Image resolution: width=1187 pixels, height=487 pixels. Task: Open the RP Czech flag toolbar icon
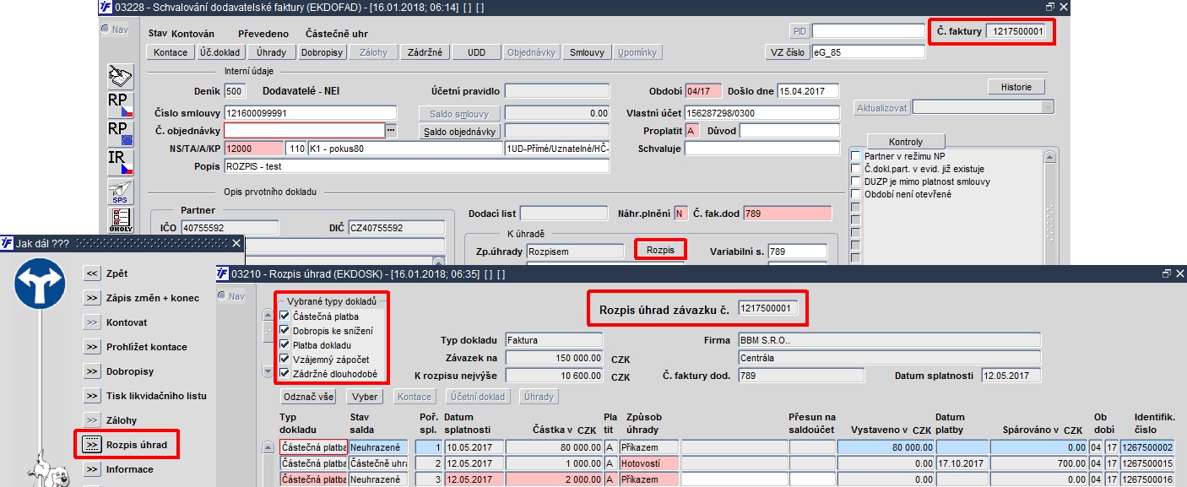pyautogui.click(x=121, y=105)
